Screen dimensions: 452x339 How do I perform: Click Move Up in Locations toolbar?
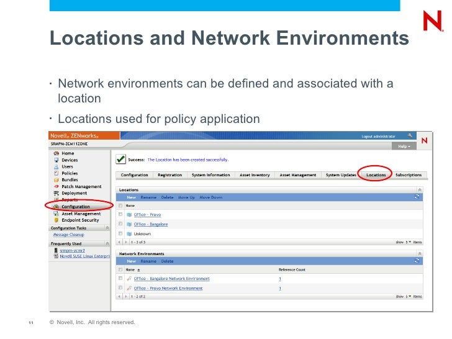coord(186,197)
